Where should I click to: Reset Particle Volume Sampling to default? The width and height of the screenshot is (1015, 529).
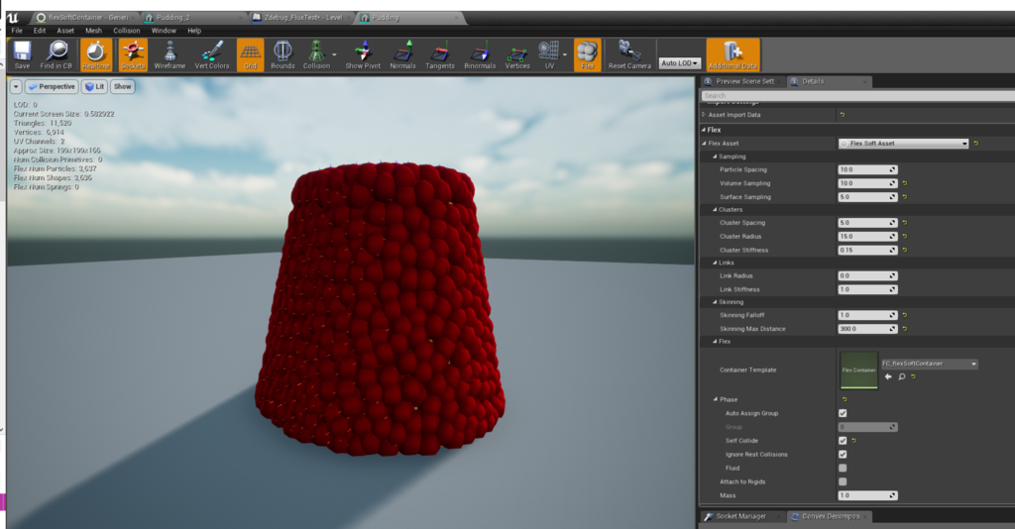904,183
